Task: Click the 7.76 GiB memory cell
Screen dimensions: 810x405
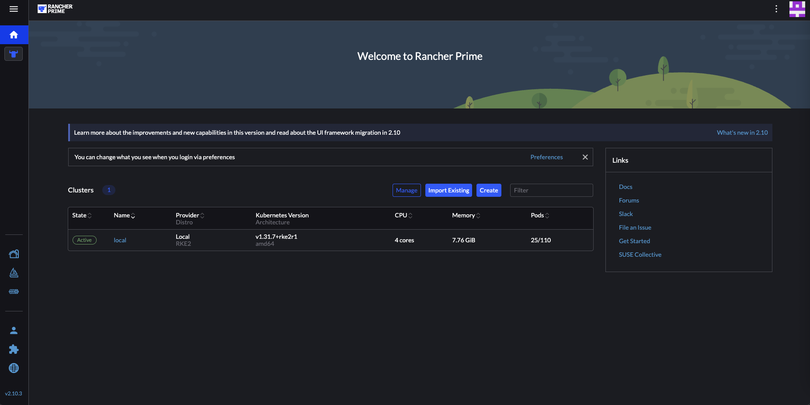Action: point(463,240)
